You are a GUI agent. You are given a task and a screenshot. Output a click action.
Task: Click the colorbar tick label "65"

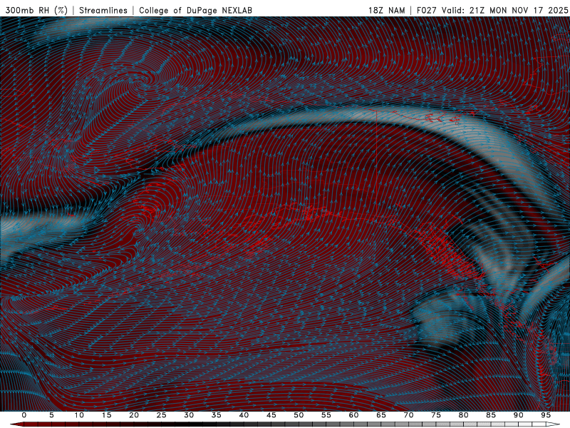(x=380, y=415)
